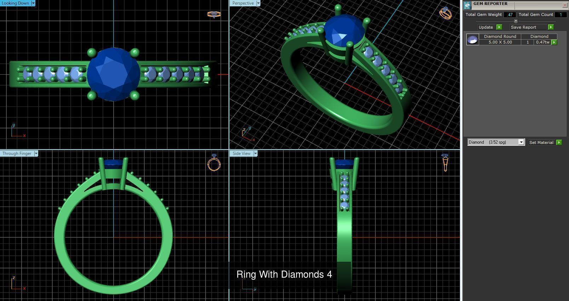Select the Diamond Round gem thumbnail
The width and height of the screenshot is (569, 301).
pyautogui.click(x=472, y=39)
